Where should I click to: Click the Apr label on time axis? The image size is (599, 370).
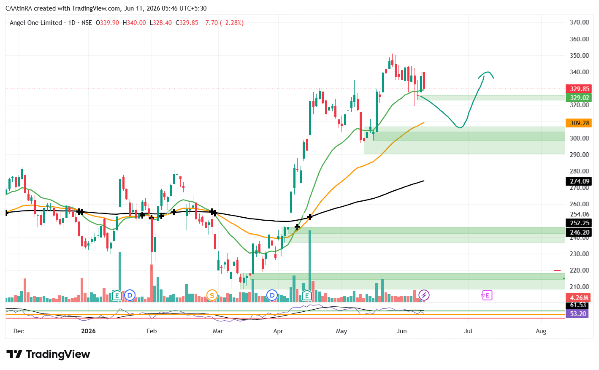(278, 331)
